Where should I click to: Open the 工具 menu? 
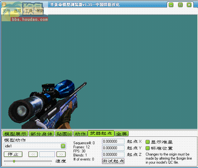(x=29, y=11)
